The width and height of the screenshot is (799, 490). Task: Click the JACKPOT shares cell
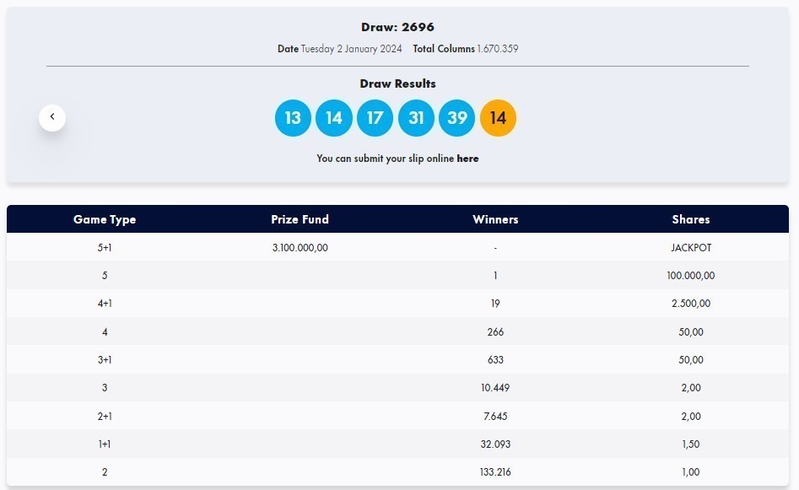tap(690, 248)
